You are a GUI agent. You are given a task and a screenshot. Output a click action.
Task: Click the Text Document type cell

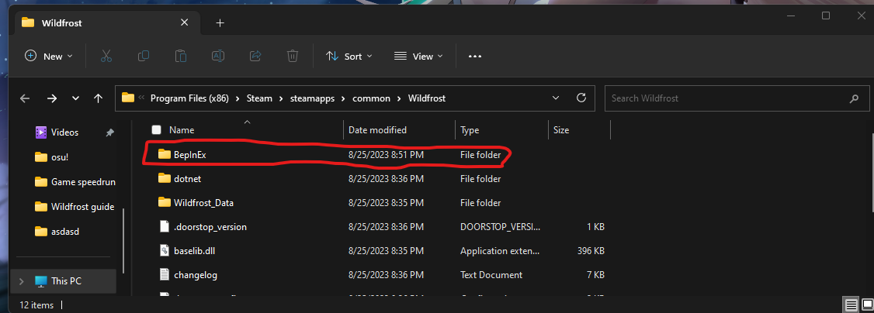491,274
